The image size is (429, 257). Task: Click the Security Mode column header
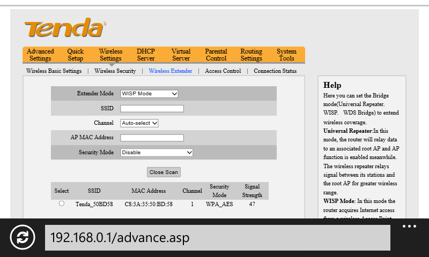(219, 191)
